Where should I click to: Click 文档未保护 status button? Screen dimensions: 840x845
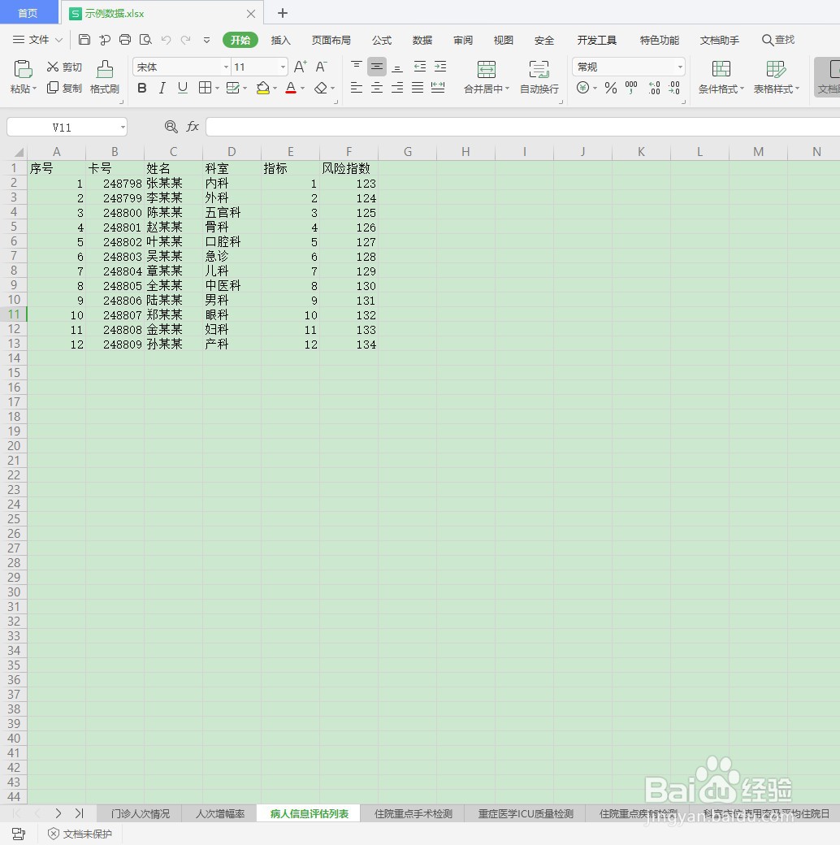point(80,834)
